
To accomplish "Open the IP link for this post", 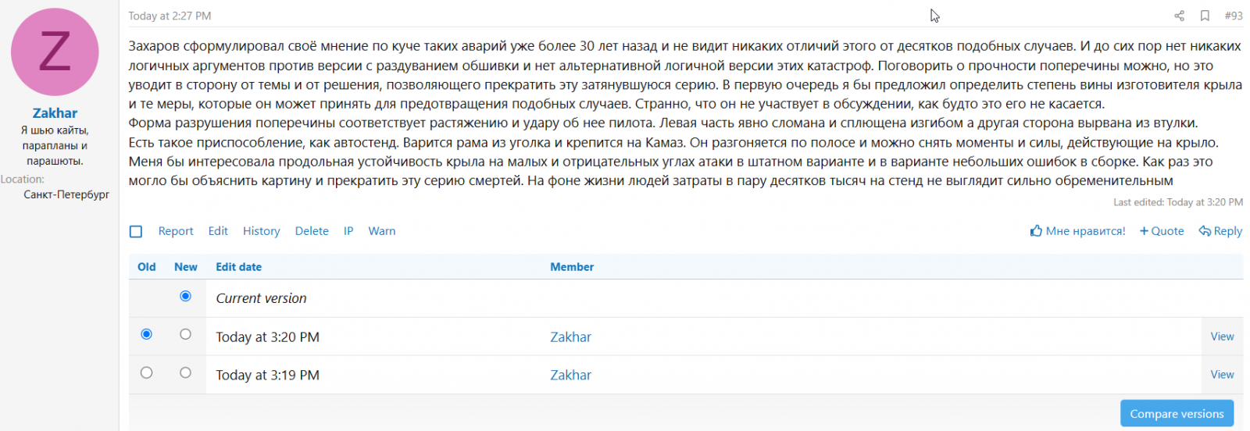I will tap(348, 231).
